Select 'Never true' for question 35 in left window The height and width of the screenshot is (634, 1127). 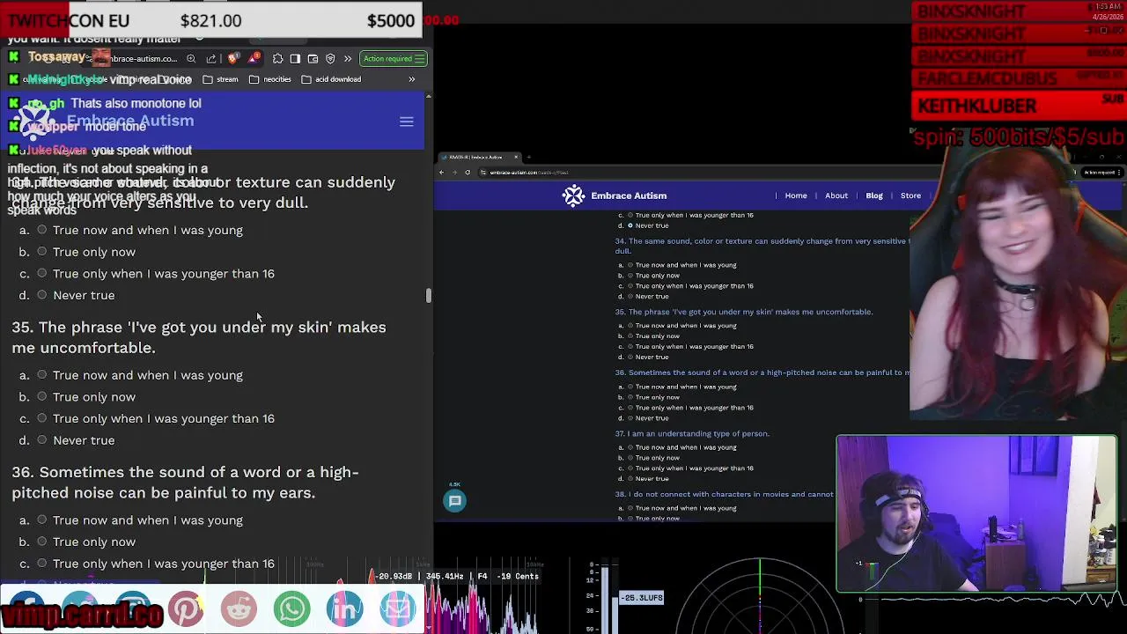41,440
